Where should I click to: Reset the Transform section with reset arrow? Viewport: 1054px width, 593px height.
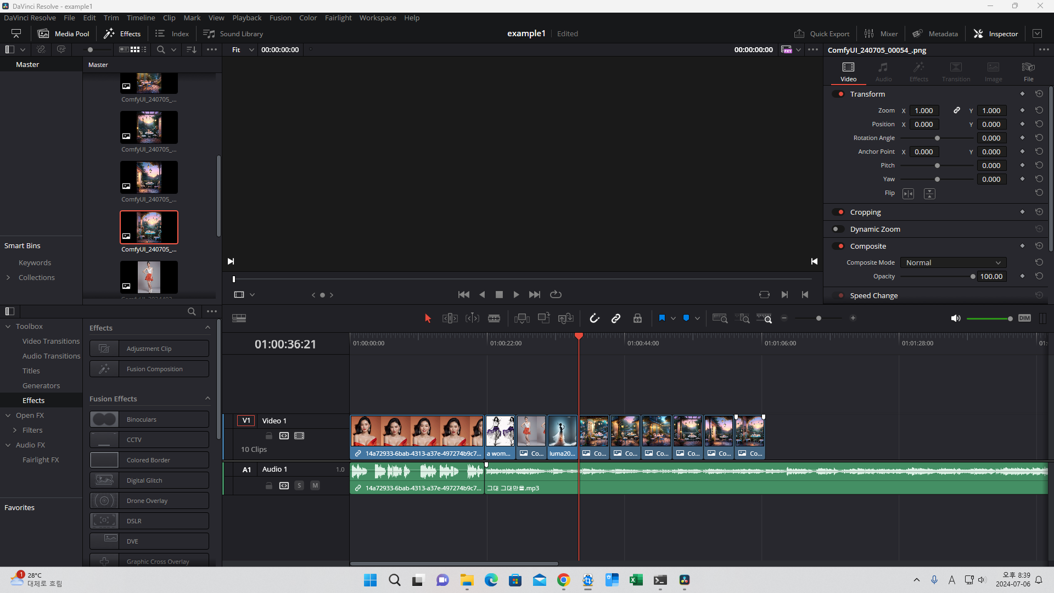point(1039,94)
